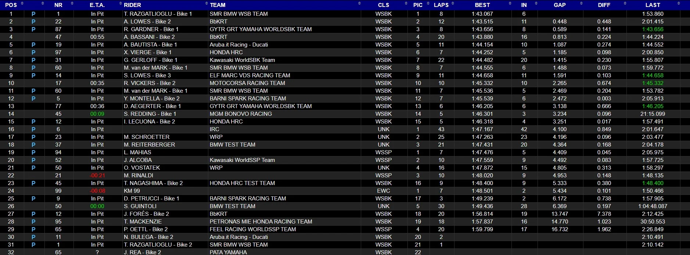Click the P pit indicator in A. BAUTISTA row

click(x=33, y=45)
